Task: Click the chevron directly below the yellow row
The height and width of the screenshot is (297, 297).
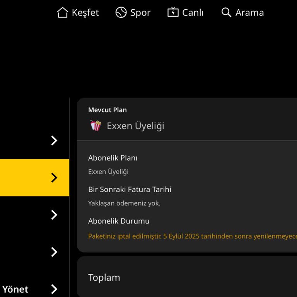Action: [x=54, y=215]
